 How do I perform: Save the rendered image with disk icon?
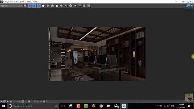tap(52, 6)
